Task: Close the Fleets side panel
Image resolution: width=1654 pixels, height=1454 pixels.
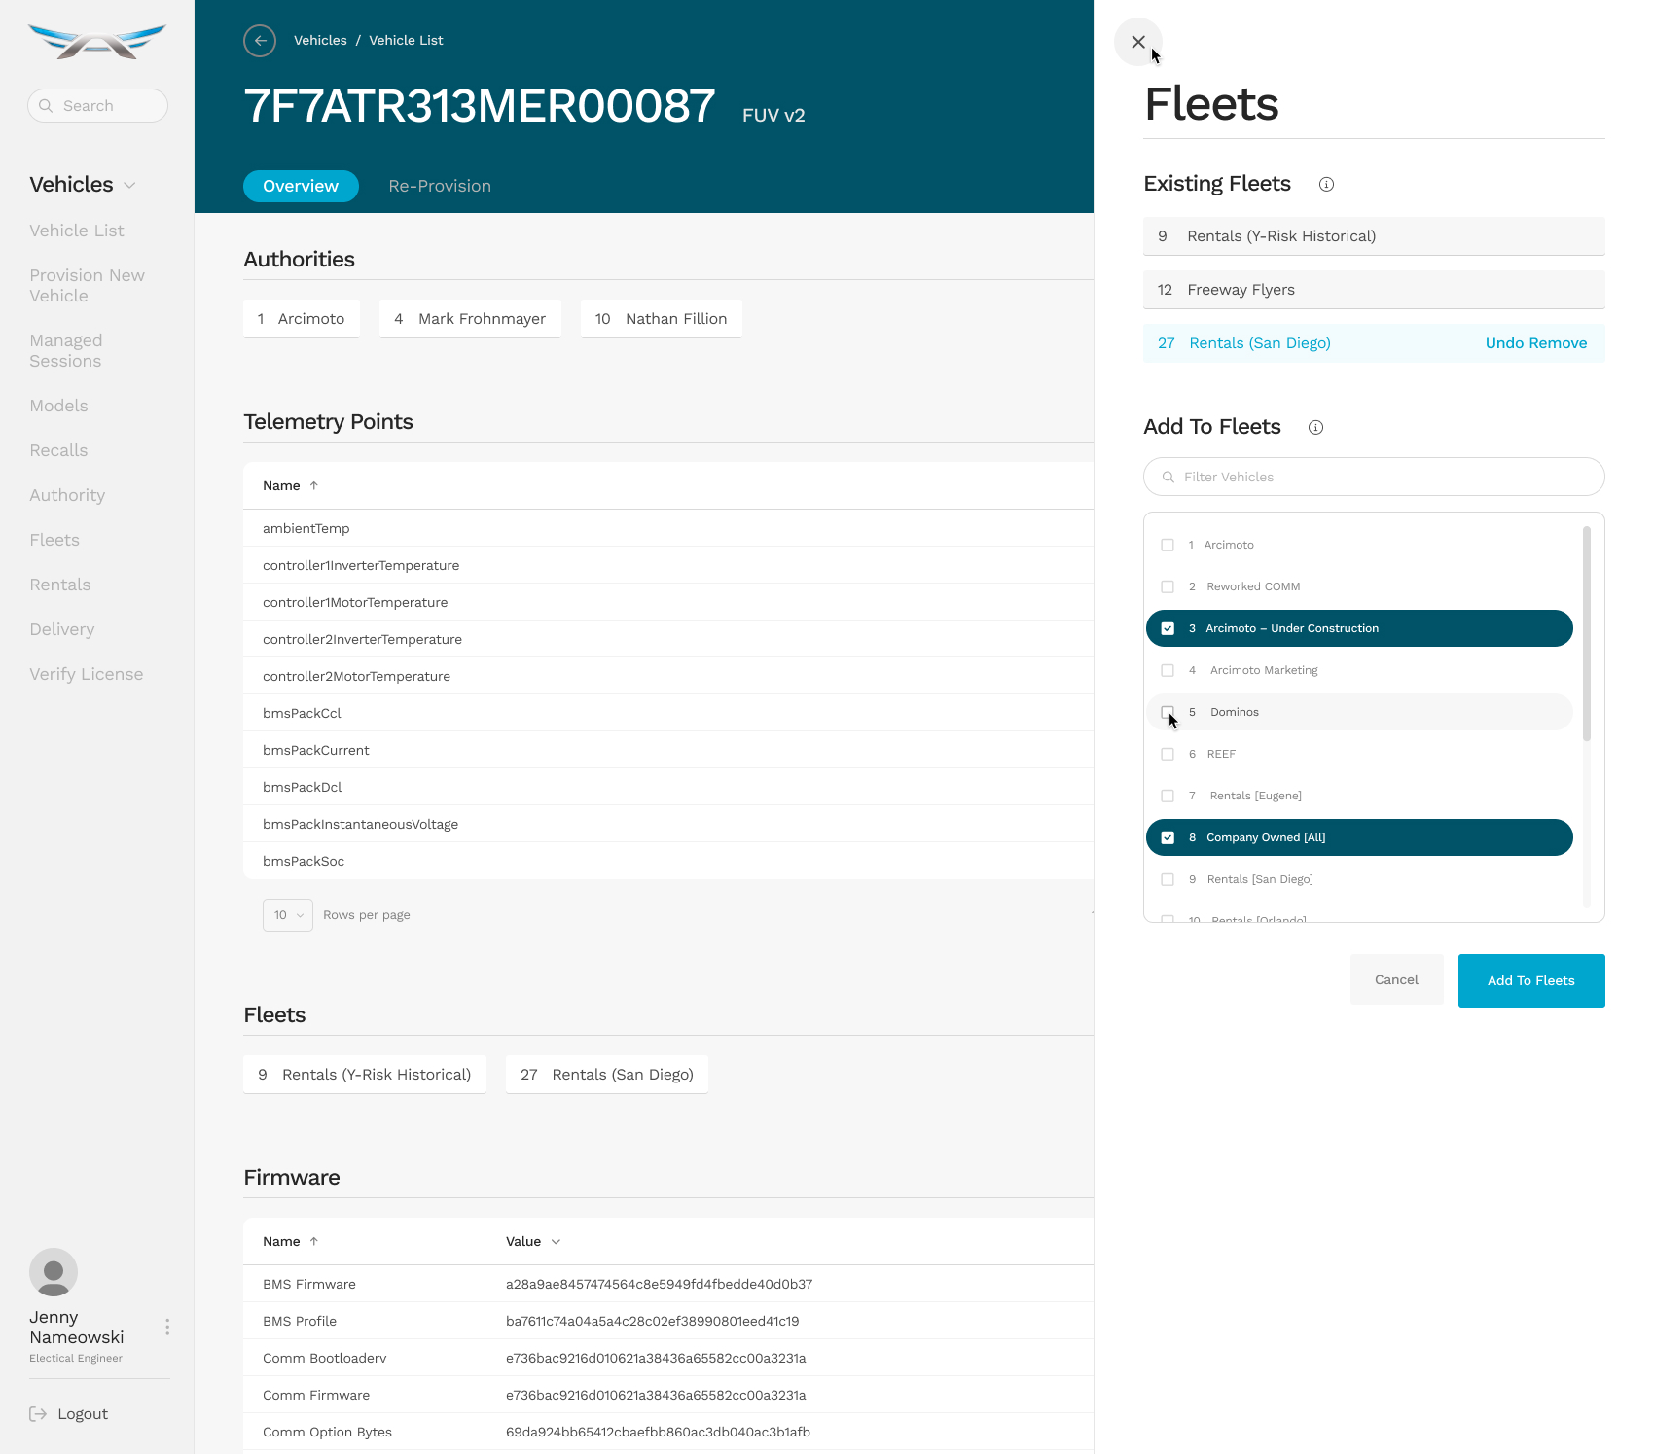Action: (1137, 42)
